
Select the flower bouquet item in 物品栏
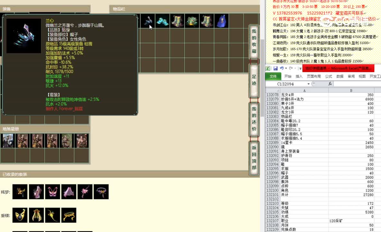point(192,21)
